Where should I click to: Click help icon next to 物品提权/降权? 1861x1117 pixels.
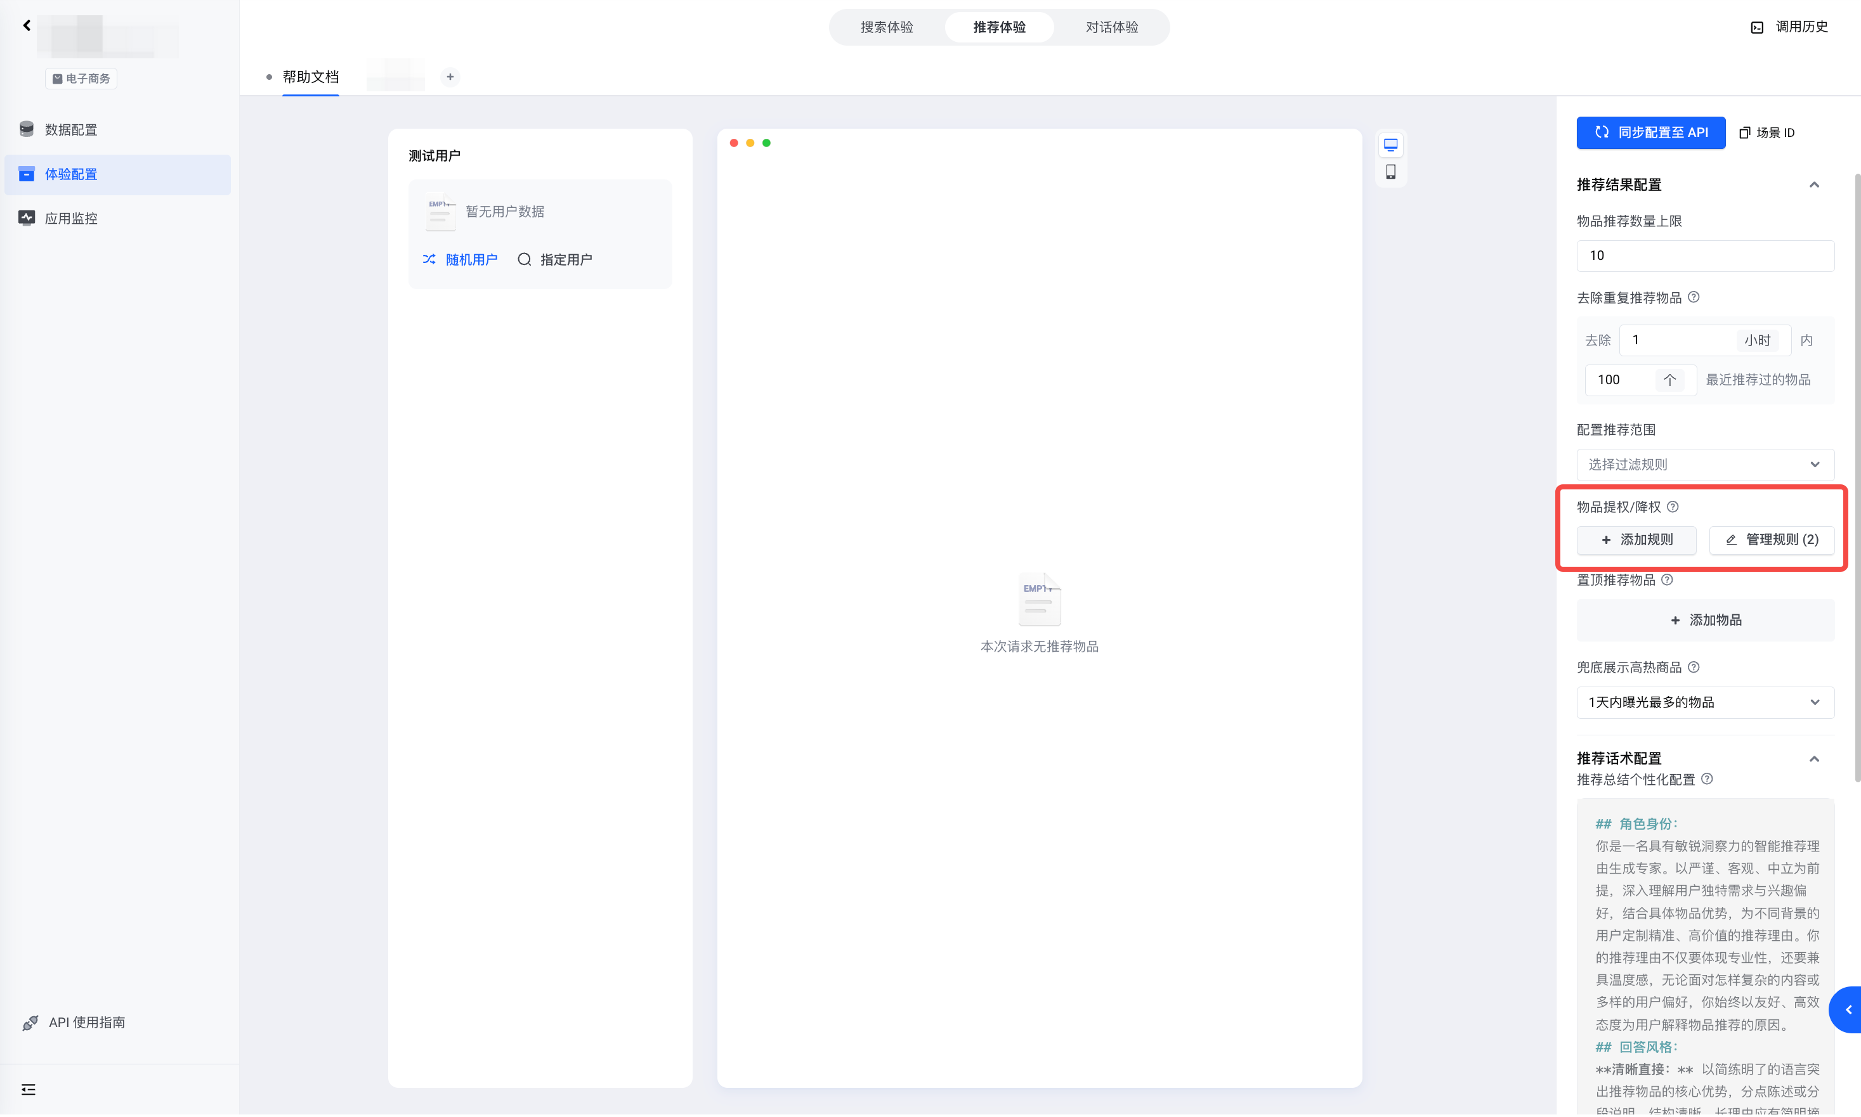[1672, 507]
